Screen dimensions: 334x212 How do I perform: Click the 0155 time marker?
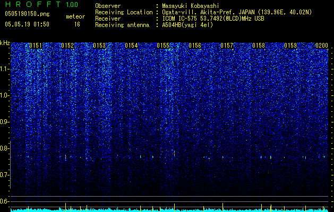pos(163,46)
